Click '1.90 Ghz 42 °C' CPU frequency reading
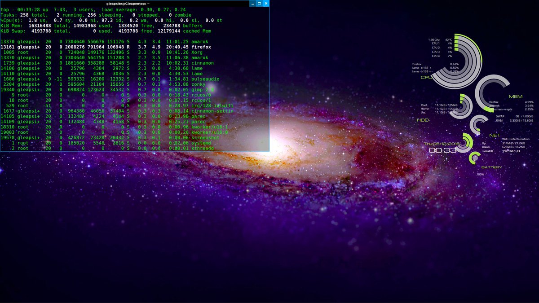Viewport: 539px width, 303px height. pyautogui.click(x=440, y=40)
